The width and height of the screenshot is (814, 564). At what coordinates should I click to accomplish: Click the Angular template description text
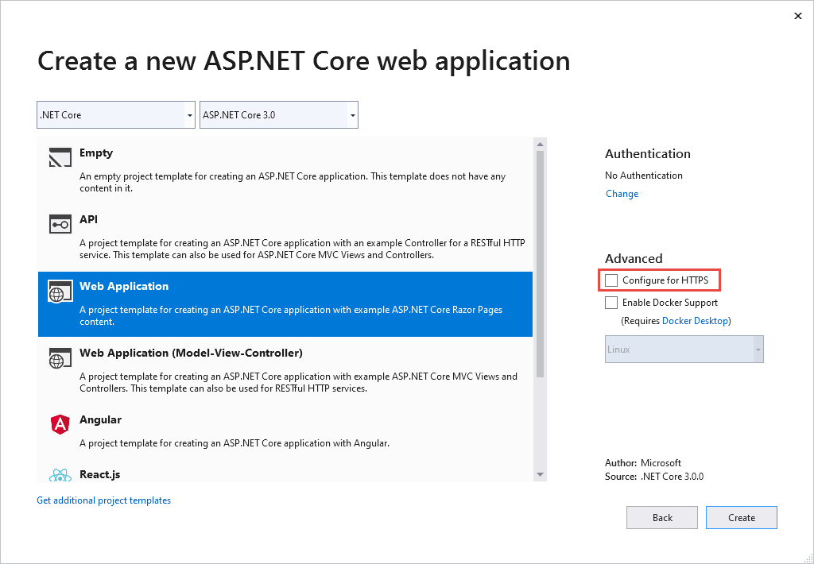(x=235, y=443)
